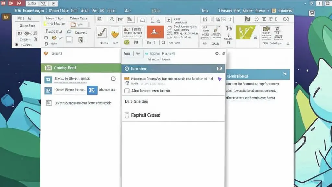This screenshot has height=187, width=332.
Task: Click the third left-panel row text
Action: coord(83,103)
